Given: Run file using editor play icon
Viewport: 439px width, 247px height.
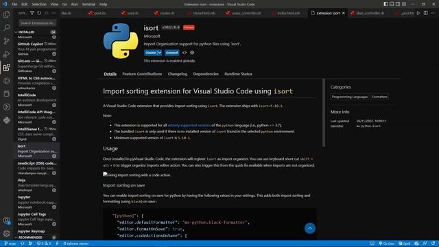Looking at the screenshot, I should (418, 13).
